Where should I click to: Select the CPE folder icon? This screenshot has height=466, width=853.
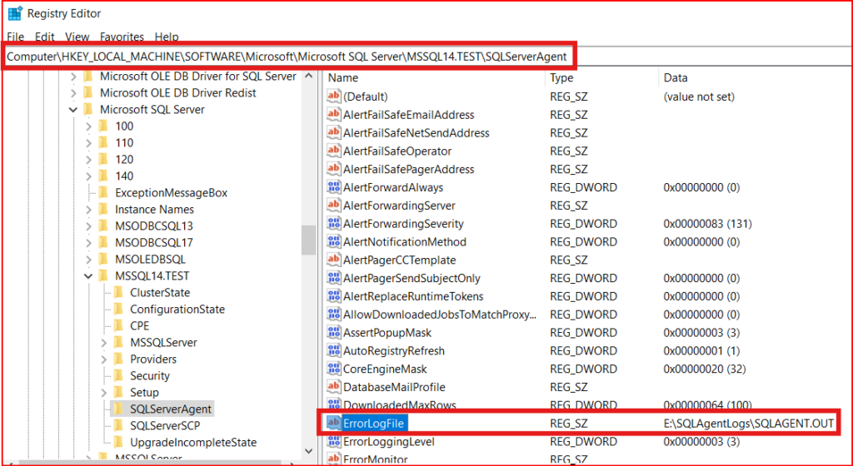coord(118,326)
